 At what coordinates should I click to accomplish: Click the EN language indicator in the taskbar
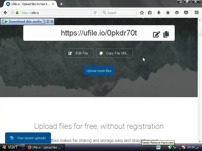[158, 147]
